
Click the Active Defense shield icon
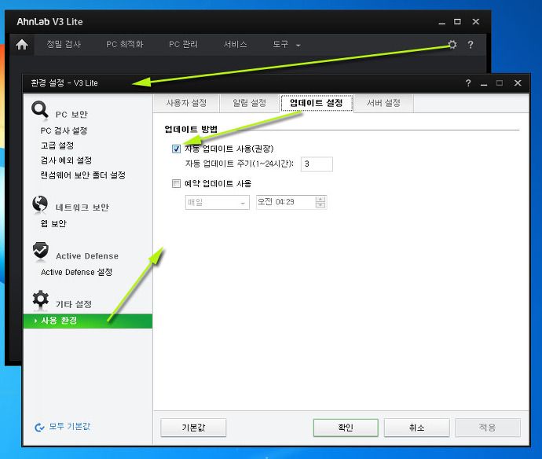[x=40, y=251]
